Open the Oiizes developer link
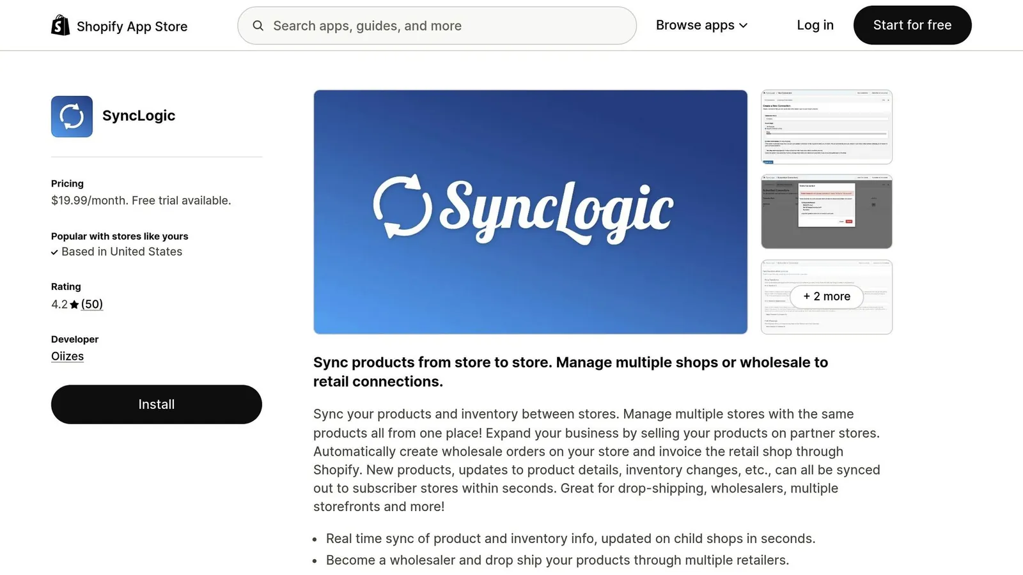 click(67, 356)
